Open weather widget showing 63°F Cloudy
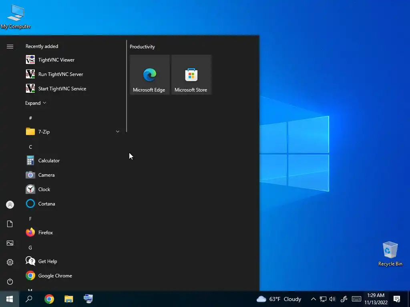Image resolution: width=410 pixels, height=307 pixels. (x=279, y=299)
